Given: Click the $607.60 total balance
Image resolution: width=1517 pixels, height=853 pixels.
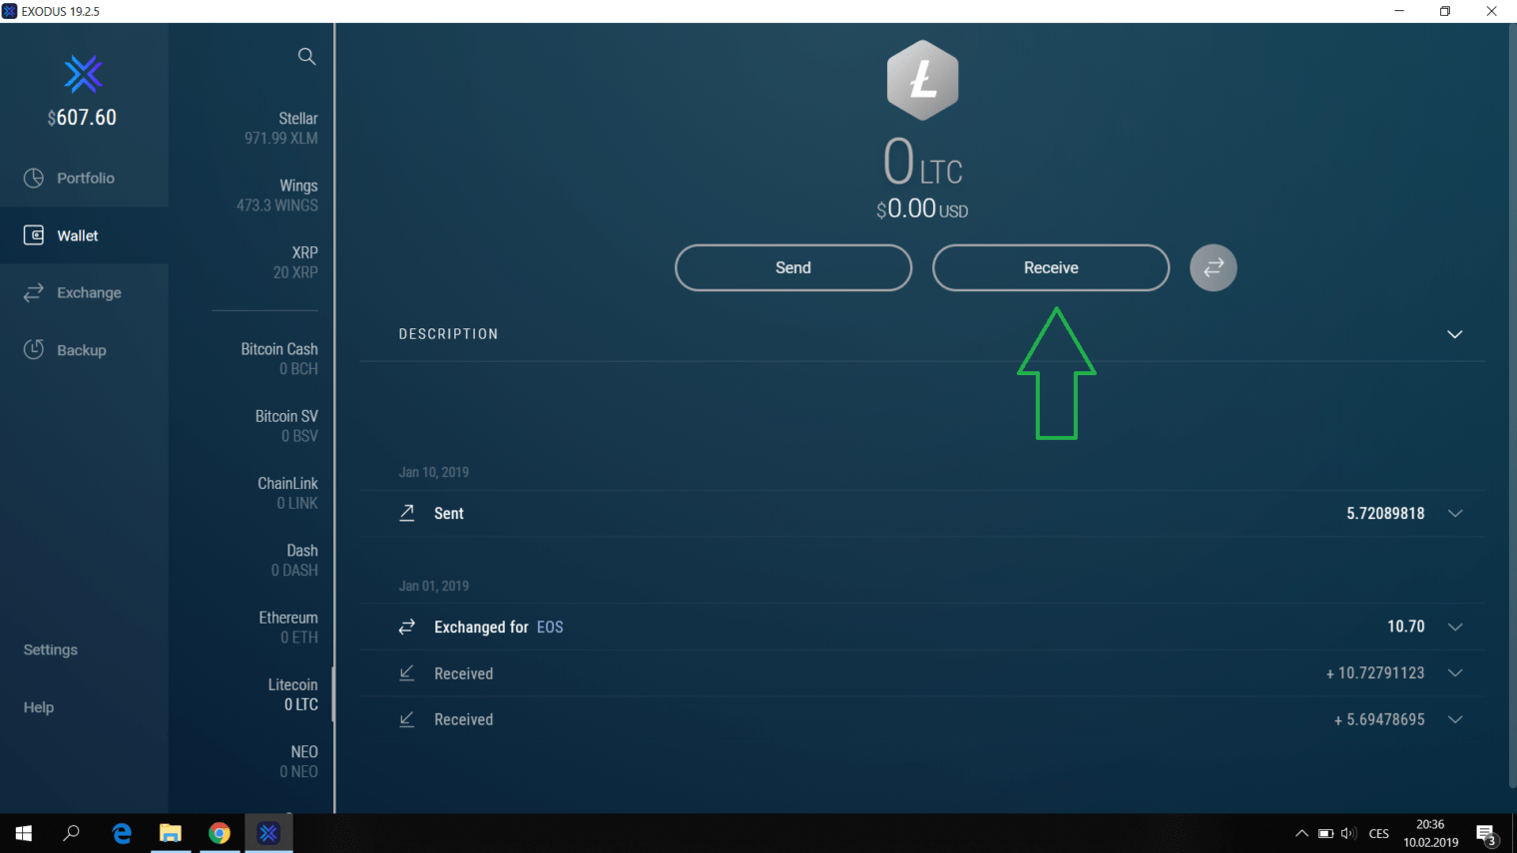Looking at the screenshot, I should coord(82,118).
